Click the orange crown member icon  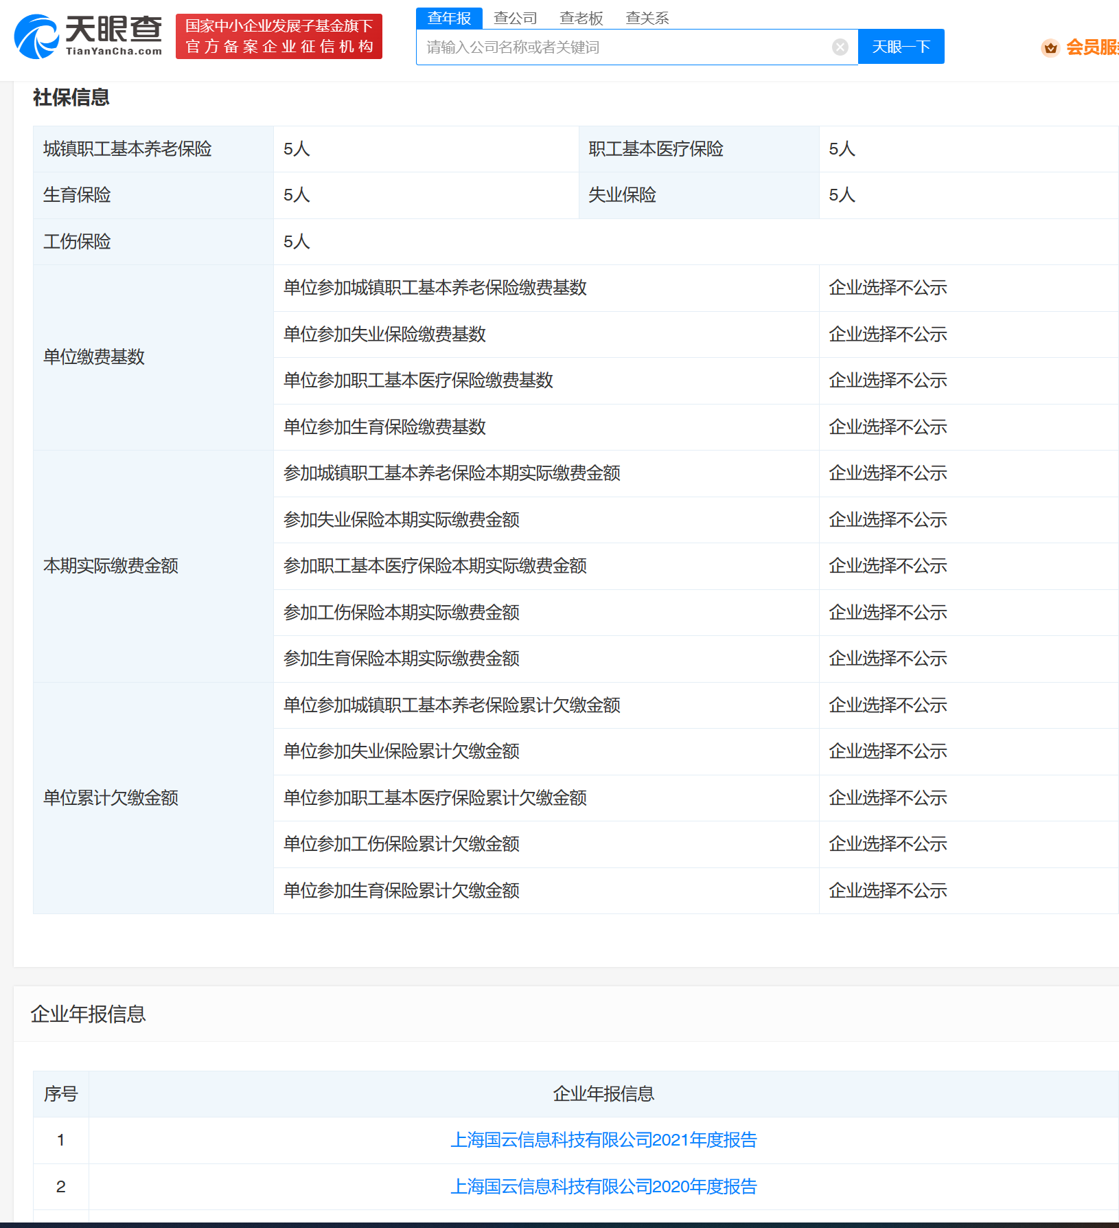(1050, 47)
